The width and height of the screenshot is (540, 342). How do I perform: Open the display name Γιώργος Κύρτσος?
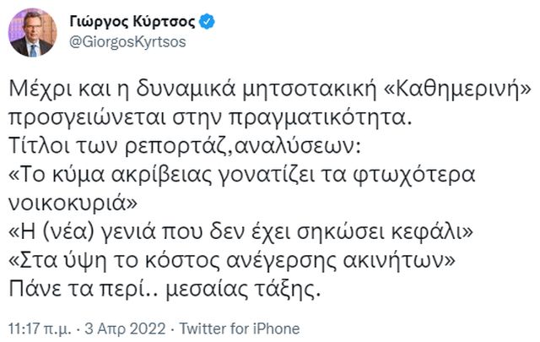(x=129, y=20)
